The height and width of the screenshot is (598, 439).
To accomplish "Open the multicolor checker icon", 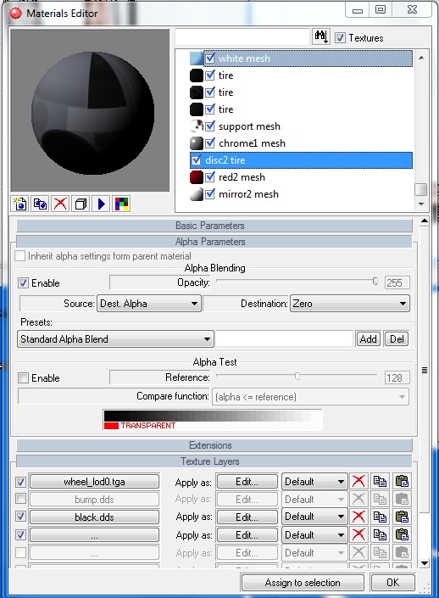I will [x=121, y=204].
